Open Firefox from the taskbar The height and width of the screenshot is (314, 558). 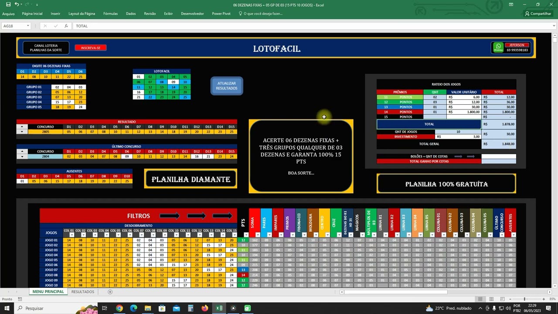point(204,308)
